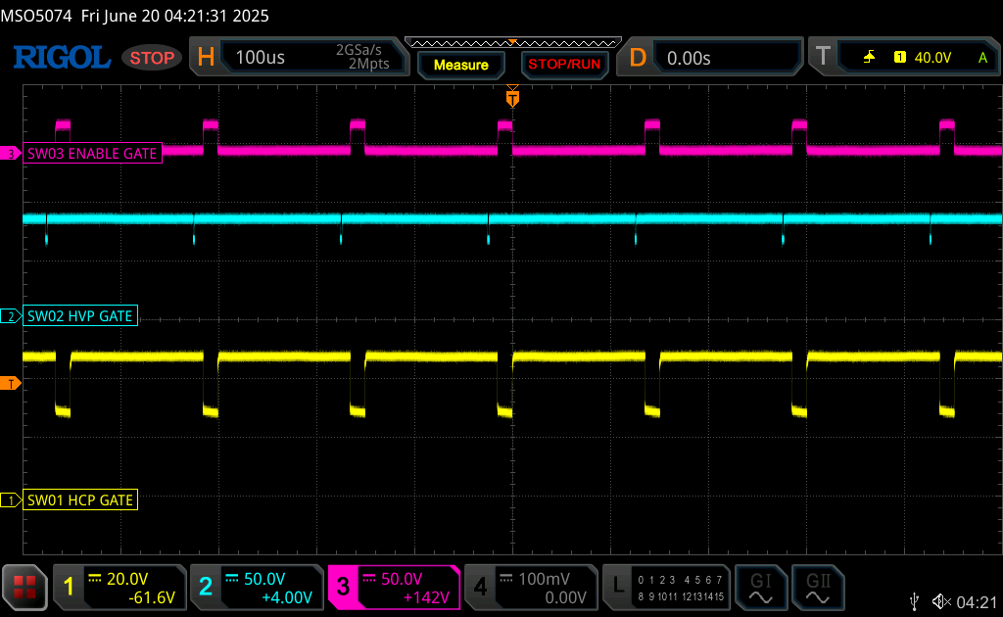The image size is (1003, 617).
Task: Open the delay D menu
Action: click(x=637, y=58)
